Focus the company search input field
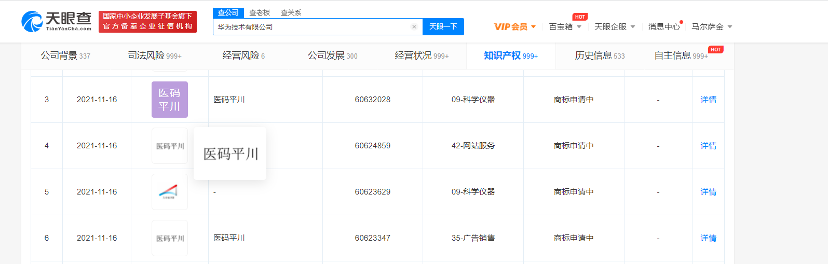 pos(318,27)
